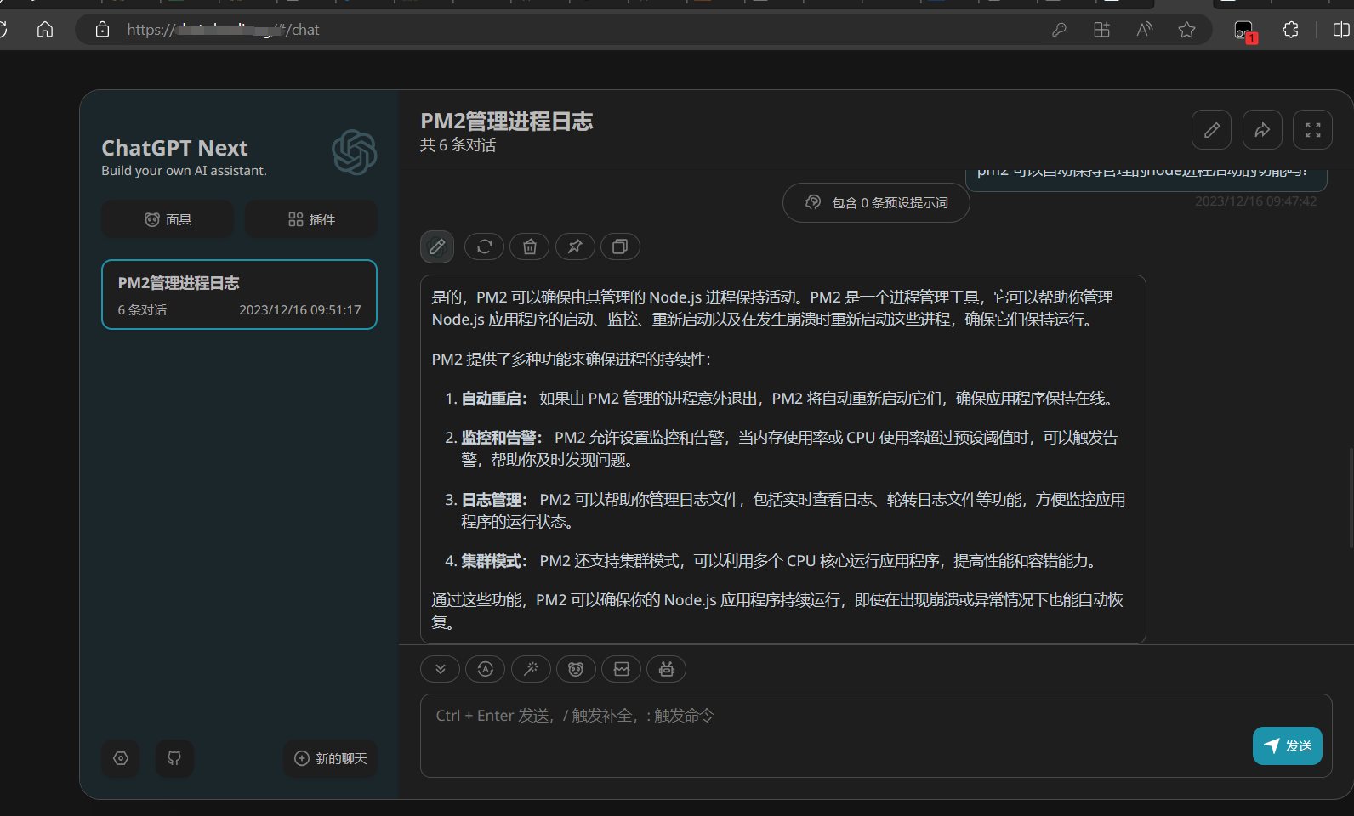Open the extension with red badge
This screenshot has height=816, width=1354.
pyautogui.click(x=1244, y=31)
